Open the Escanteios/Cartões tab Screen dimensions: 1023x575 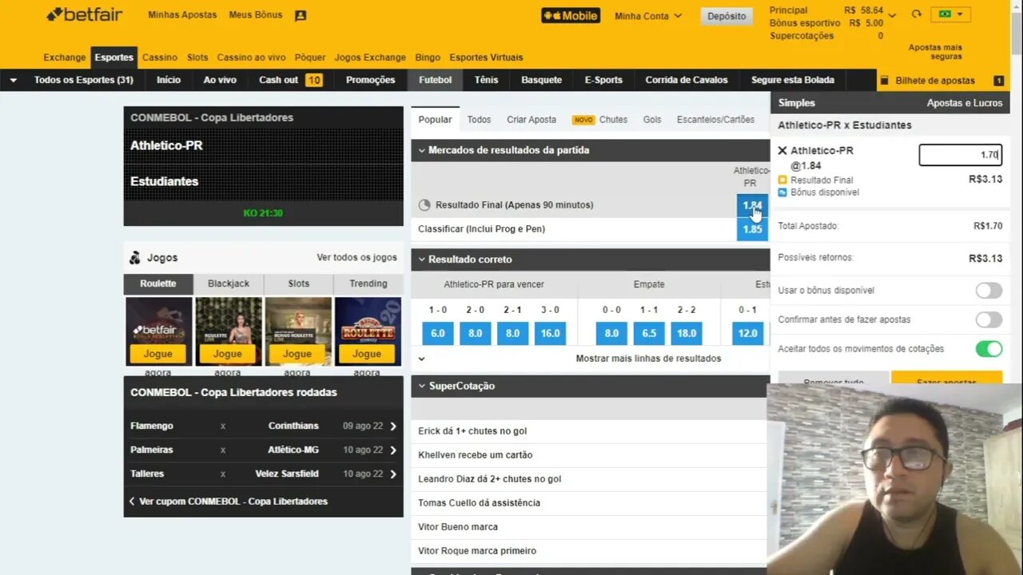715,120
